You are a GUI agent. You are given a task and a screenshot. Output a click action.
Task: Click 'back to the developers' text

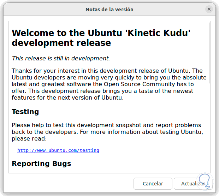pos(40,132)
